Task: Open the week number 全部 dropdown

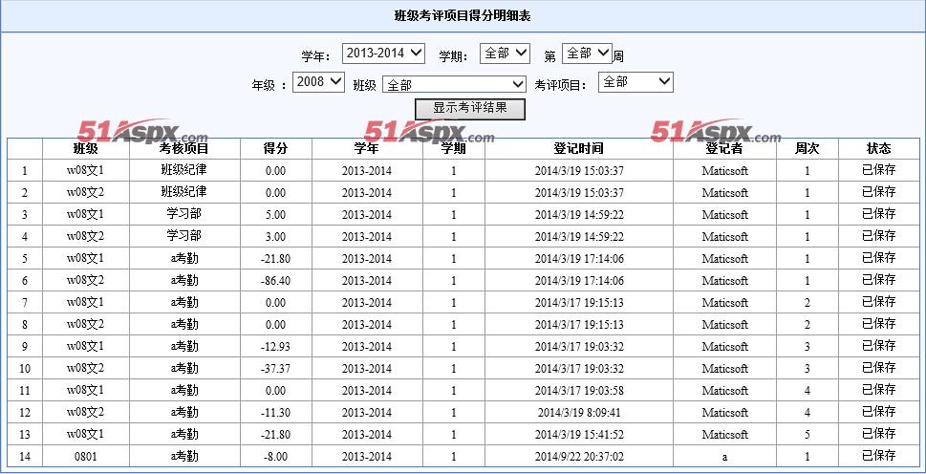Action: pos(587,54)
